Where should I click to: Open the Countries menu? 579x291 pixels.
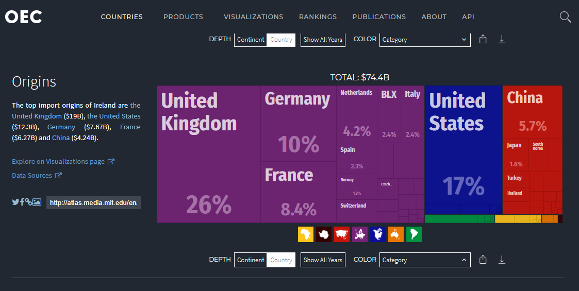pyautogui.click(x=122, y=16)
